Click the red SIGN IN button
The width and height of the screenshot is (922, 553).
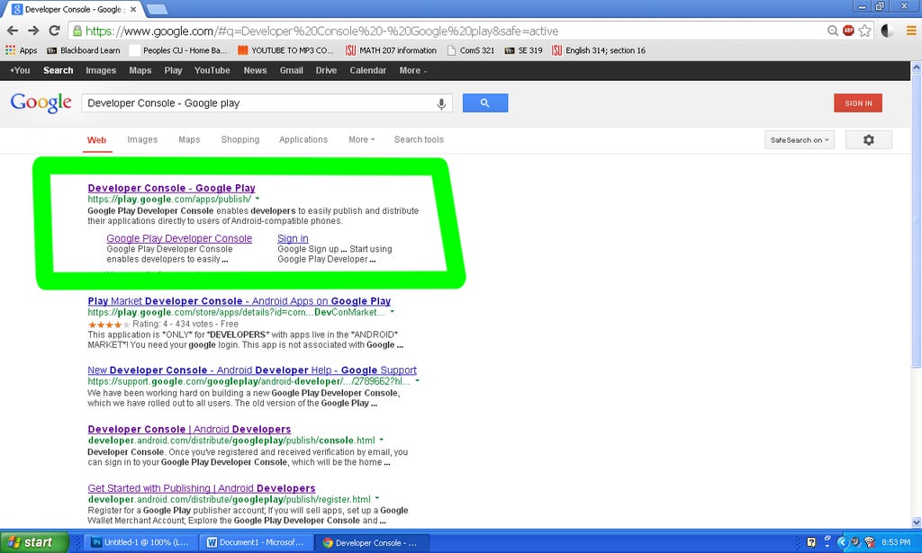(x=858, y=103)
